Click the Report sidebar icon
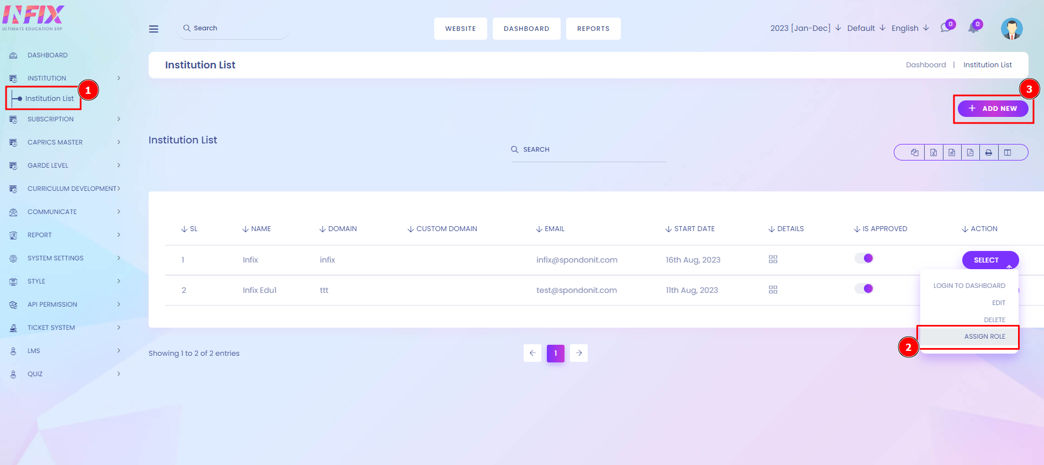 (13, 235)
